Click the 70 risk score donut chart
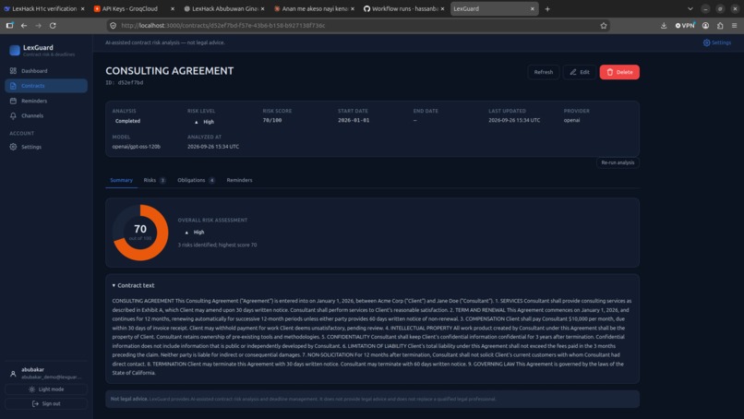 click(140, 233)
